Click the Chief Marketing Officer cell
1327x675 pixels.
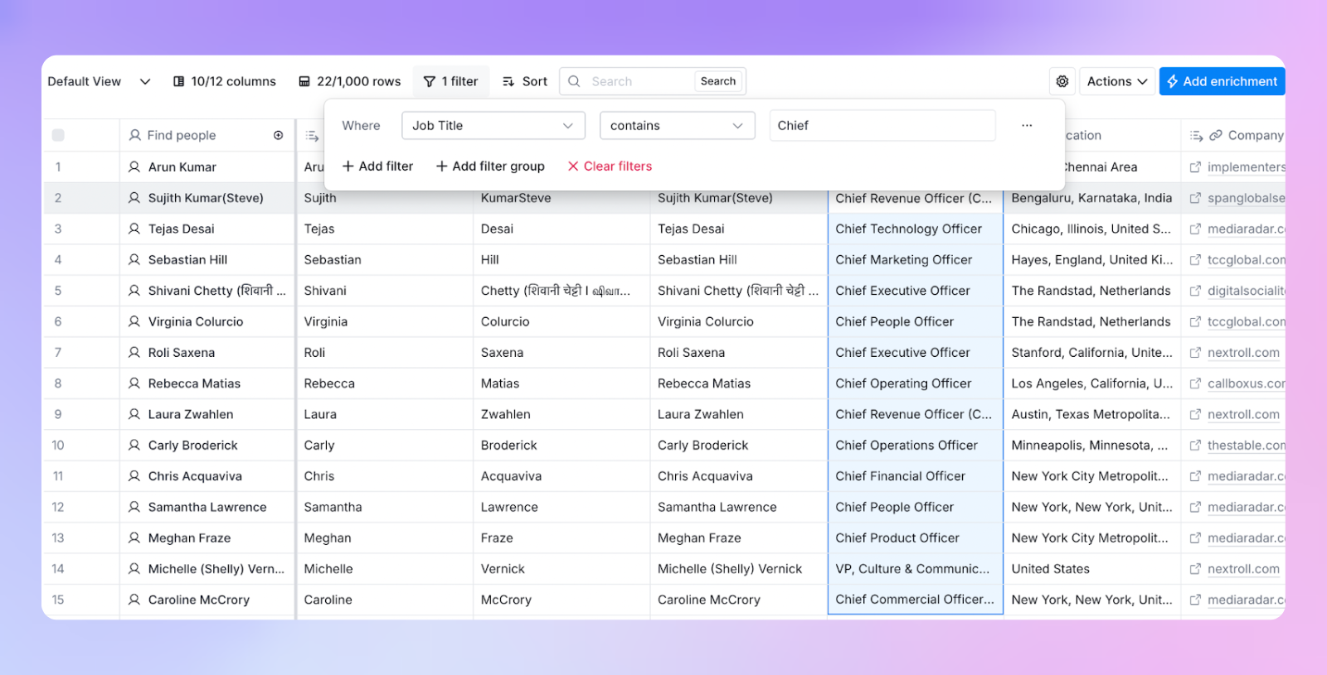(x=916, y=259)
